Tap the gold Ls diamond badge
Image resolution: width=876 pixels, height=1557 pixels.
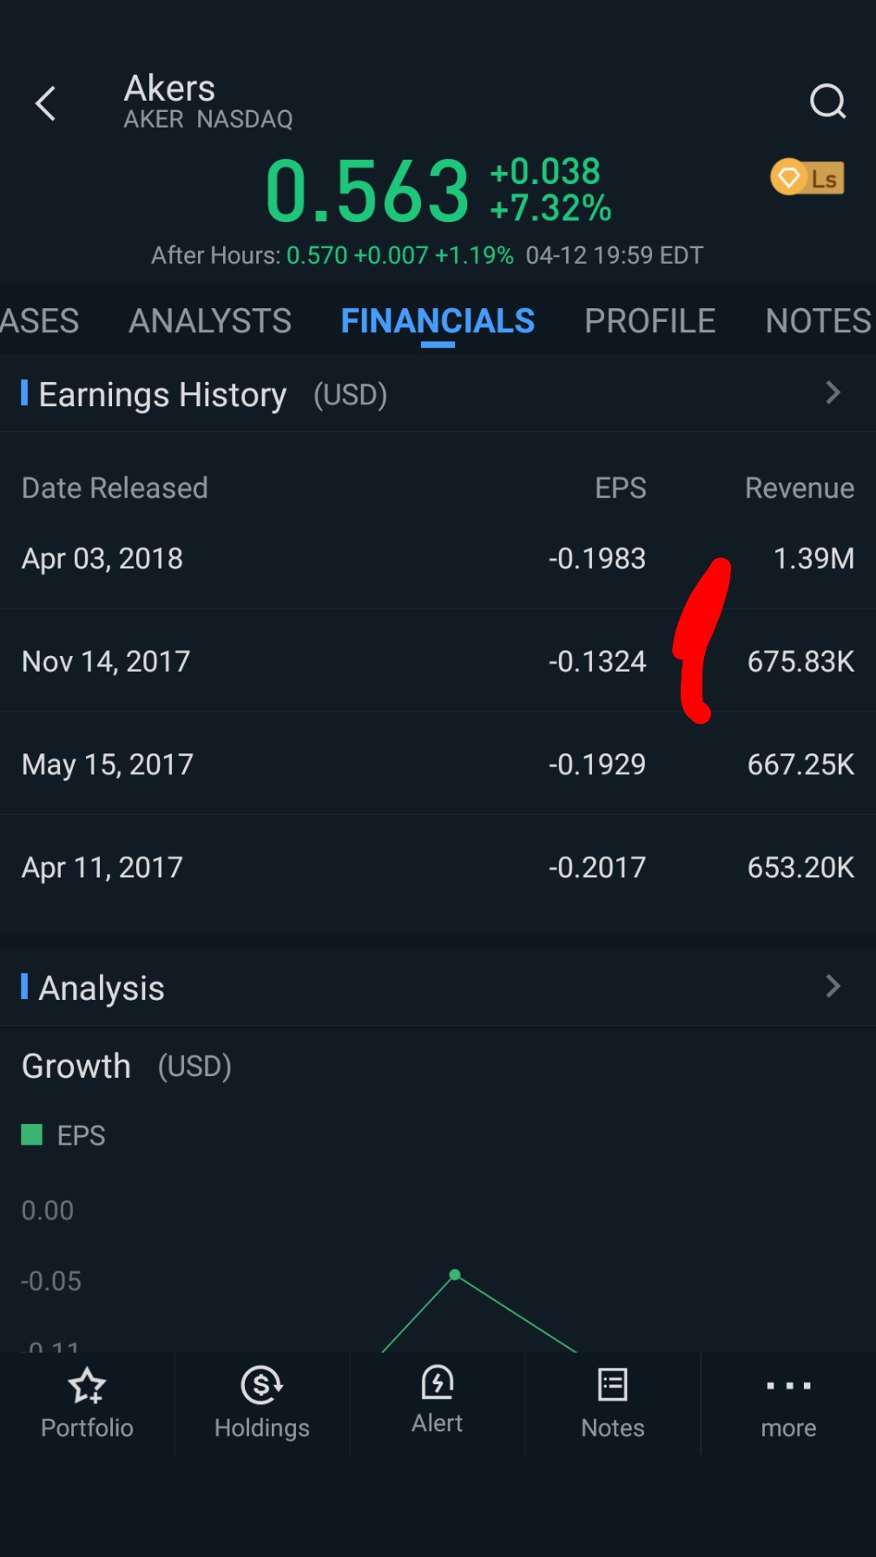807,178
